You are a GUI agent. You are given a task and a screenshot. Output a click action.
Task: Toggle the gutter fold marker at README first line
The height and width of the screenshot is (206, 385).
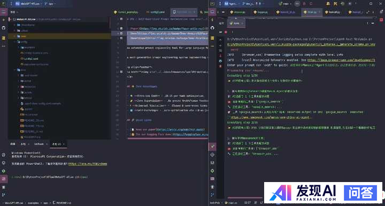click(121, 19)
